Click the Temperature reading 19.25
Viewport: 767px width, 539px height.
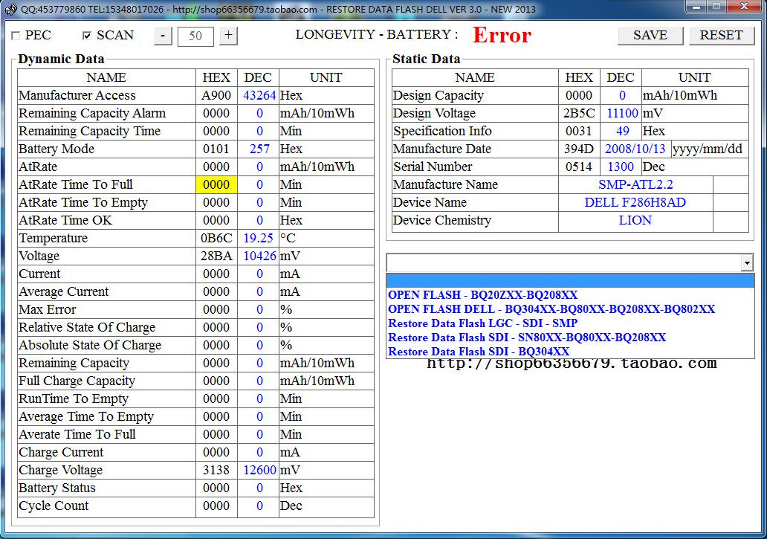click(x=256, y=238)
